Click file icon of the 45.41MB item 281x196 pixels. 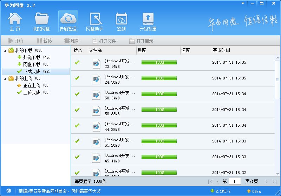(x=96, y=158)
